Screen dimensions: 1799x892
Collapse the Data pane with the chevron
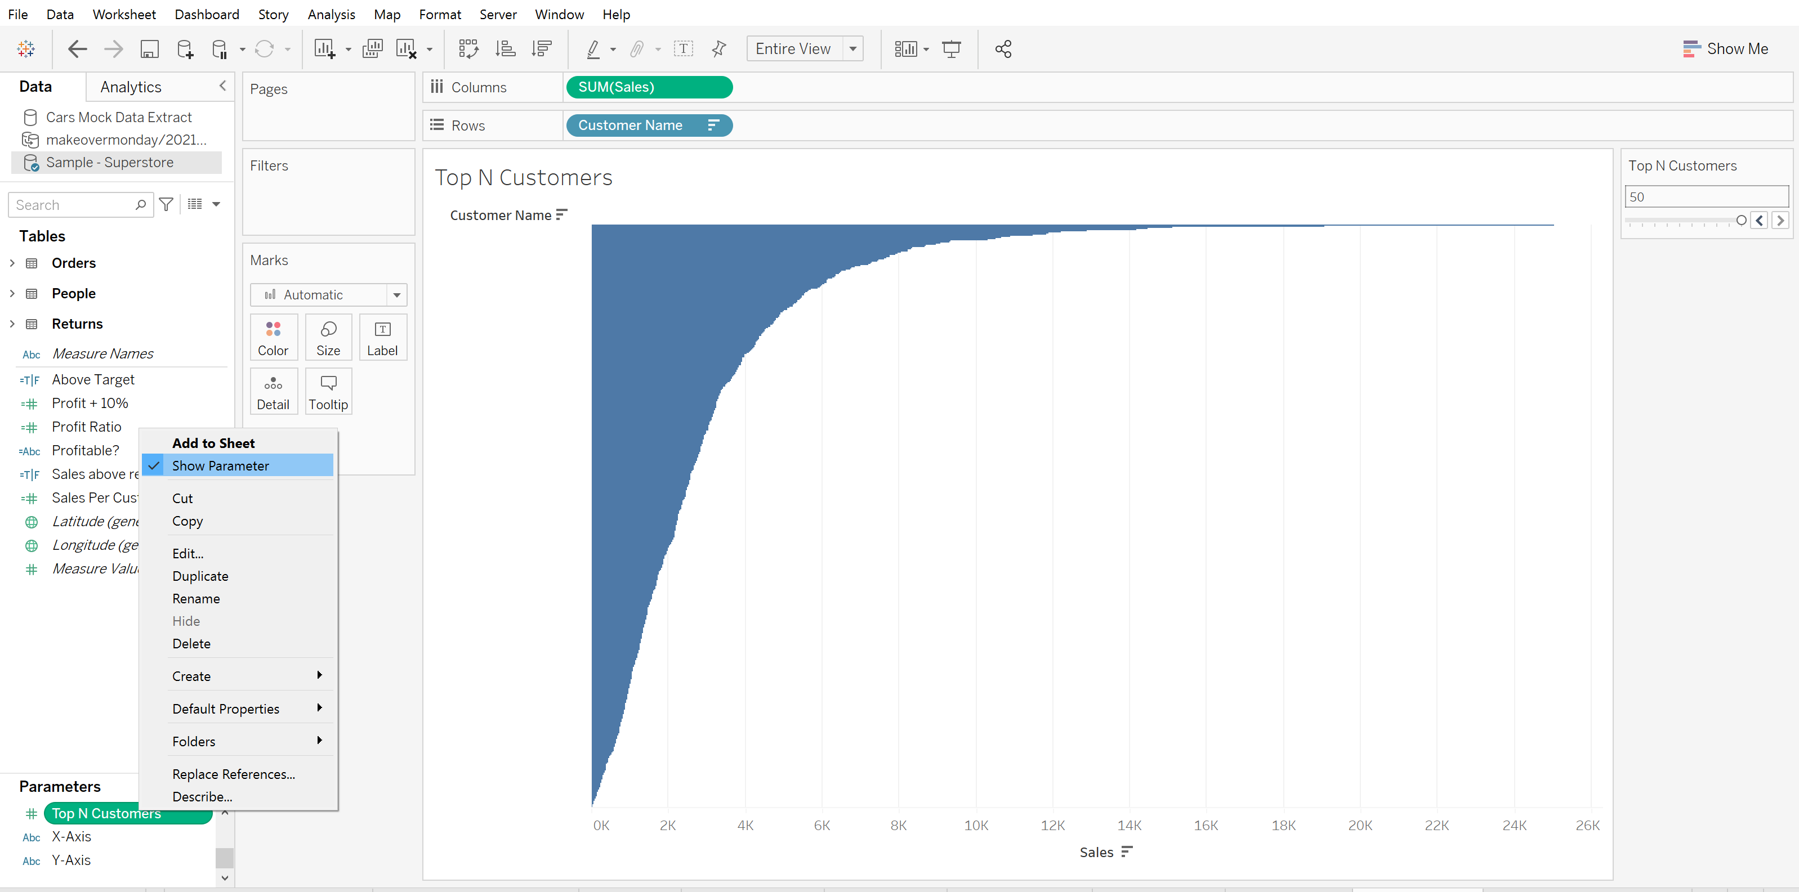(x=223, y=85)
